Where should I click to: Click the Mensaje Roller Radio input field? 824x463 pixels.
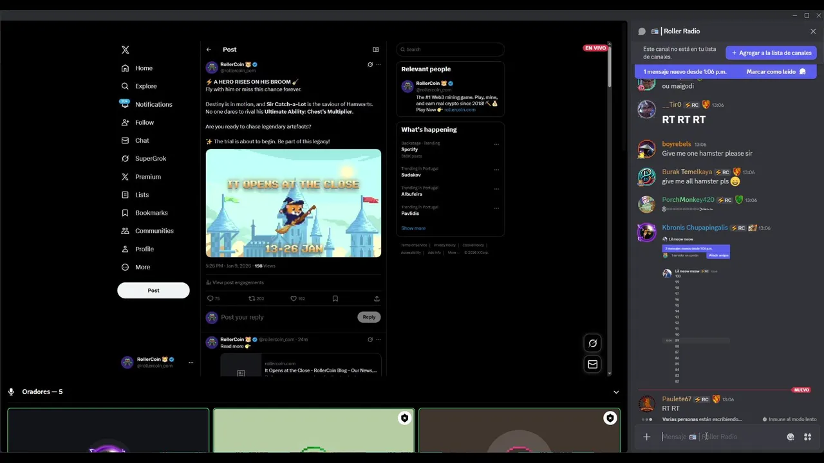coord(721,437)
